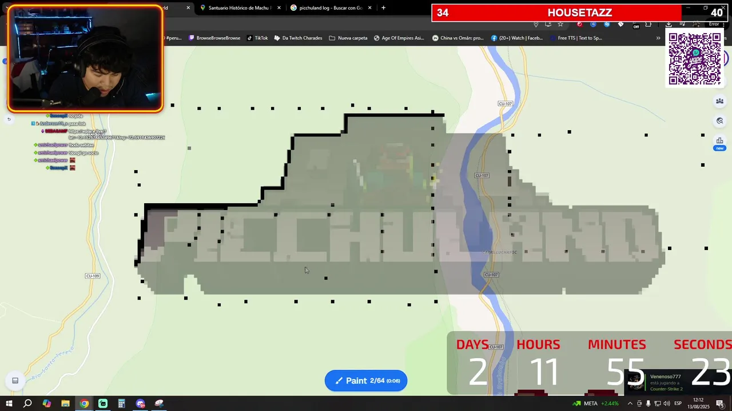Close the Santuario Histórico de Machu tab
This screenshot has width=732, height=411.
(279, 8)
